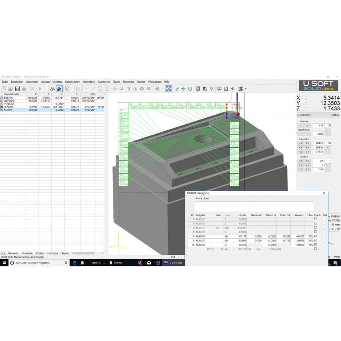This screenshot has height=341, width=341.
Task: Switch to the LernProg tab
Action: pos(52,253)
